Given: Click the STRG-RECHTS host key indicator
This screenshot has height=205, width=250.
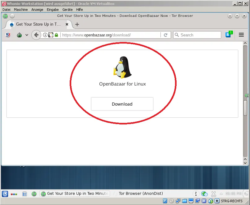Looking at the screenshot, I should click(x=231, y=201).
